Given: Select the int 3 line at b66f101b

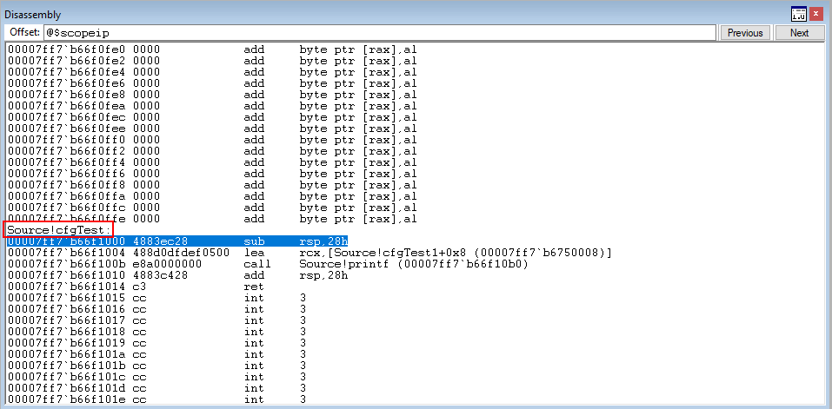Looking at the screenshot, I should coord(156,366).
